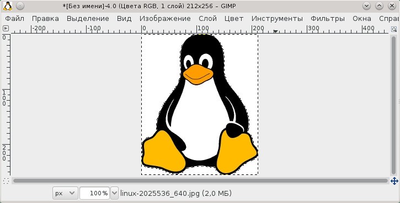This screenshot has height=203, width=400.
Task: Click the image menu triangle button at ruler corner
Action: (6, 29)
